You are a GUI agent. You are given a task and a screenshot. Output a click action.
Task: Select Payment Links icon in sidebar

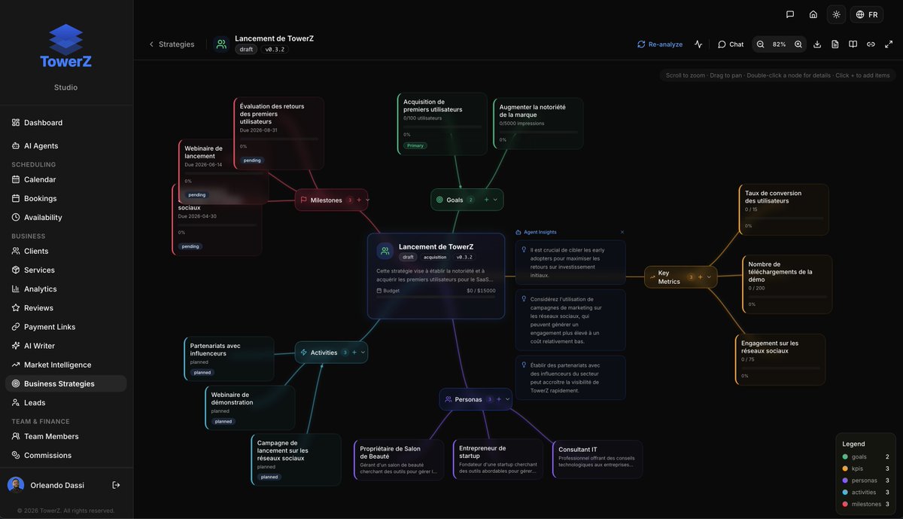pyautogui.click(x=16, y=327)
